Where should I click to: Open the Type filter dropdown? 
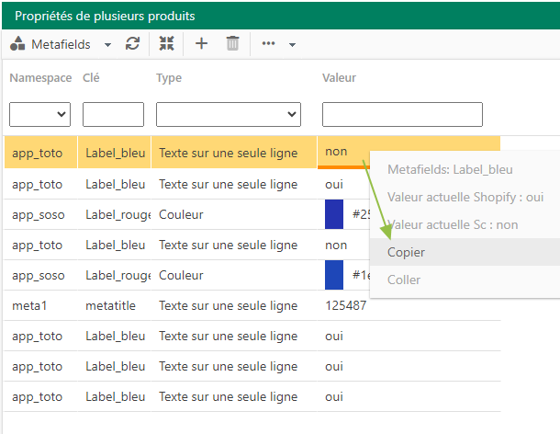point(229,115)
